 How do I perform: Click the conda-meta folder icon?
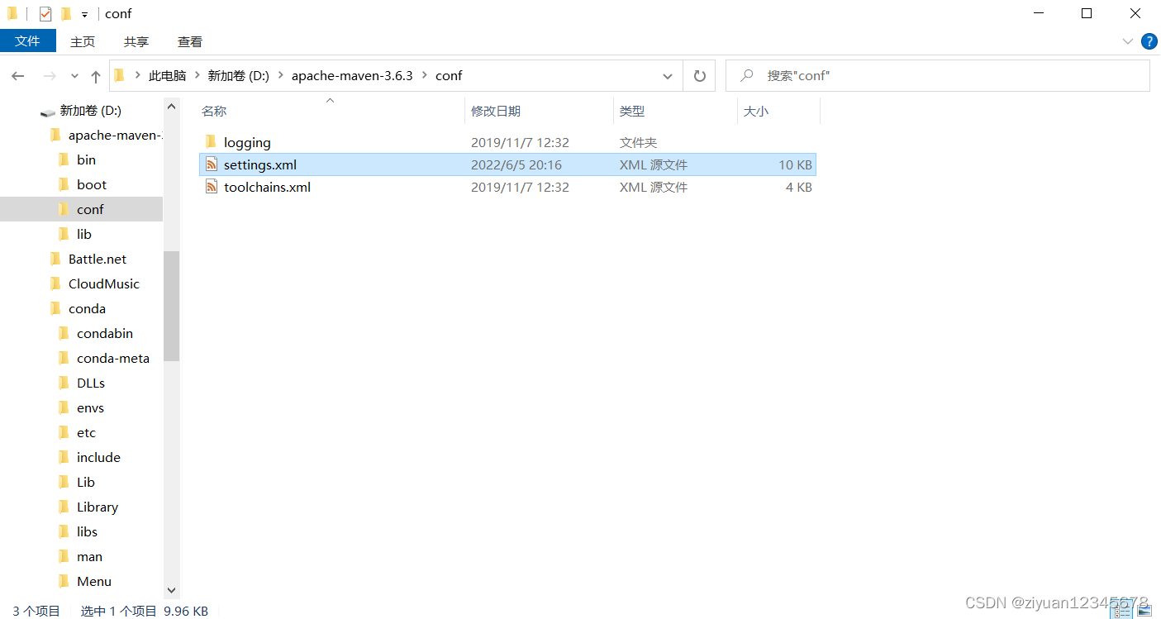pyautogui.click(x=64, y=358)
